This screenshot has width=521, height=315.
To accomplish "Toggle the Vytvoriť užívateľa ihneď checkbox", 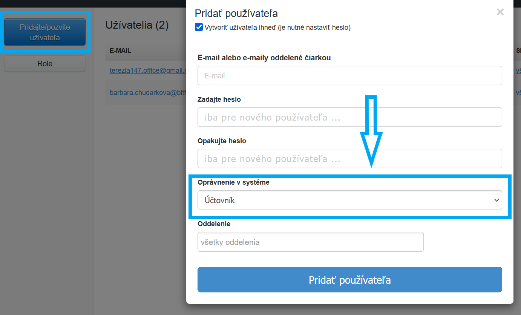I will pos(199,27).
